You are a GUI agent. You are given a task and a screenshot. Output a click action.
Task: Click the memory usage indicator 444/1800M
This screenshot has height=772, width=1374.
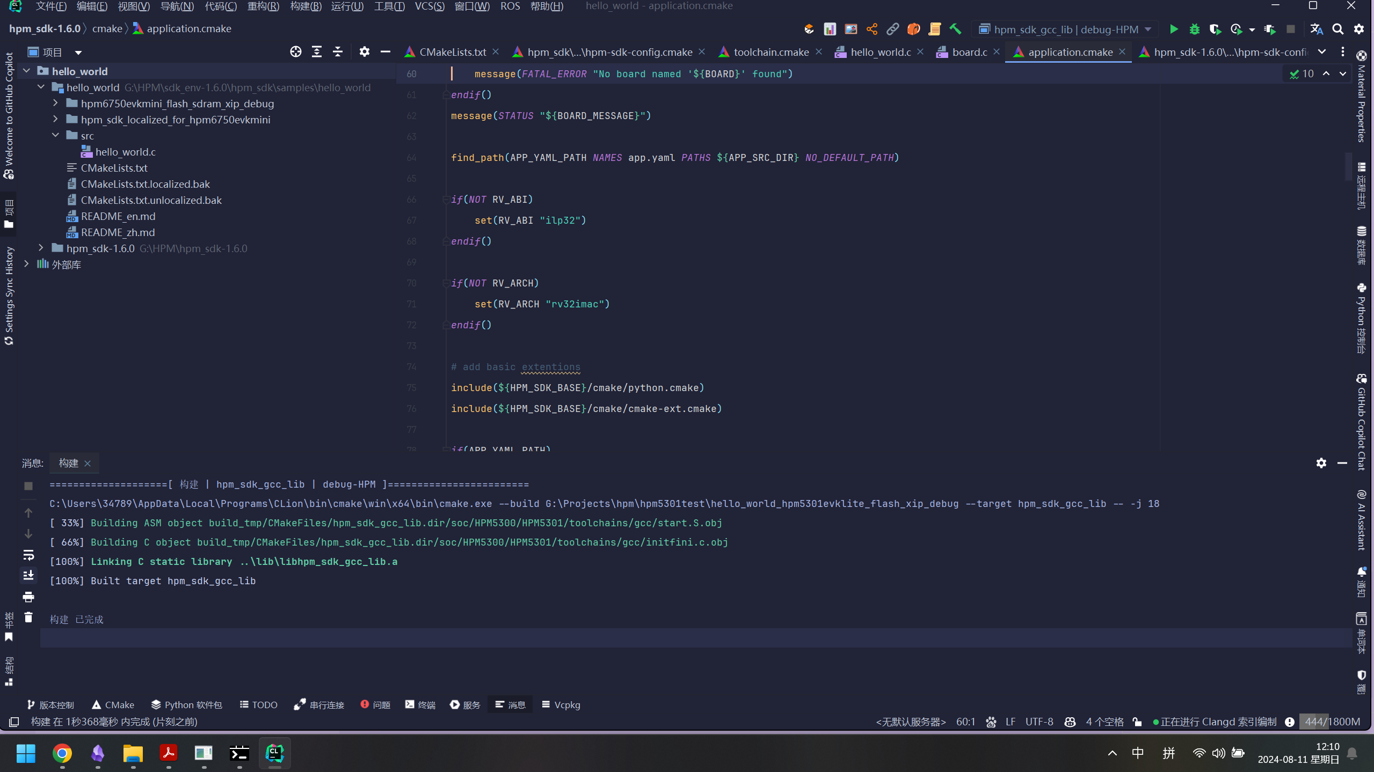pos(1332,722)
